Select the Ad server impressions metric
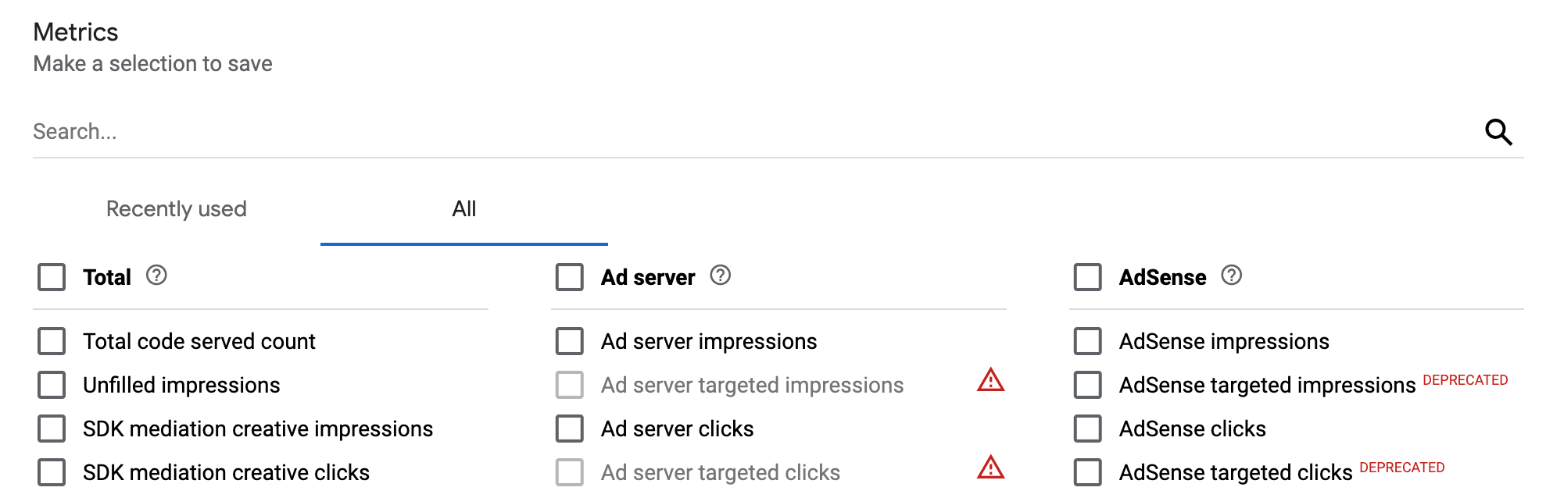 click(568, 341)
